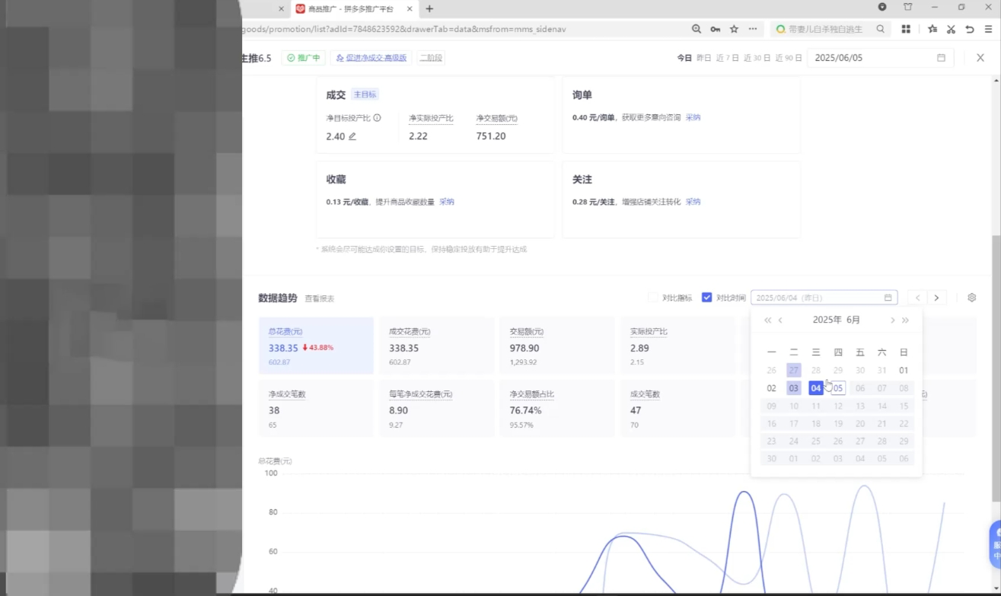
Task: Click the 2025/06/04 comparison date input
Action: 807,297
